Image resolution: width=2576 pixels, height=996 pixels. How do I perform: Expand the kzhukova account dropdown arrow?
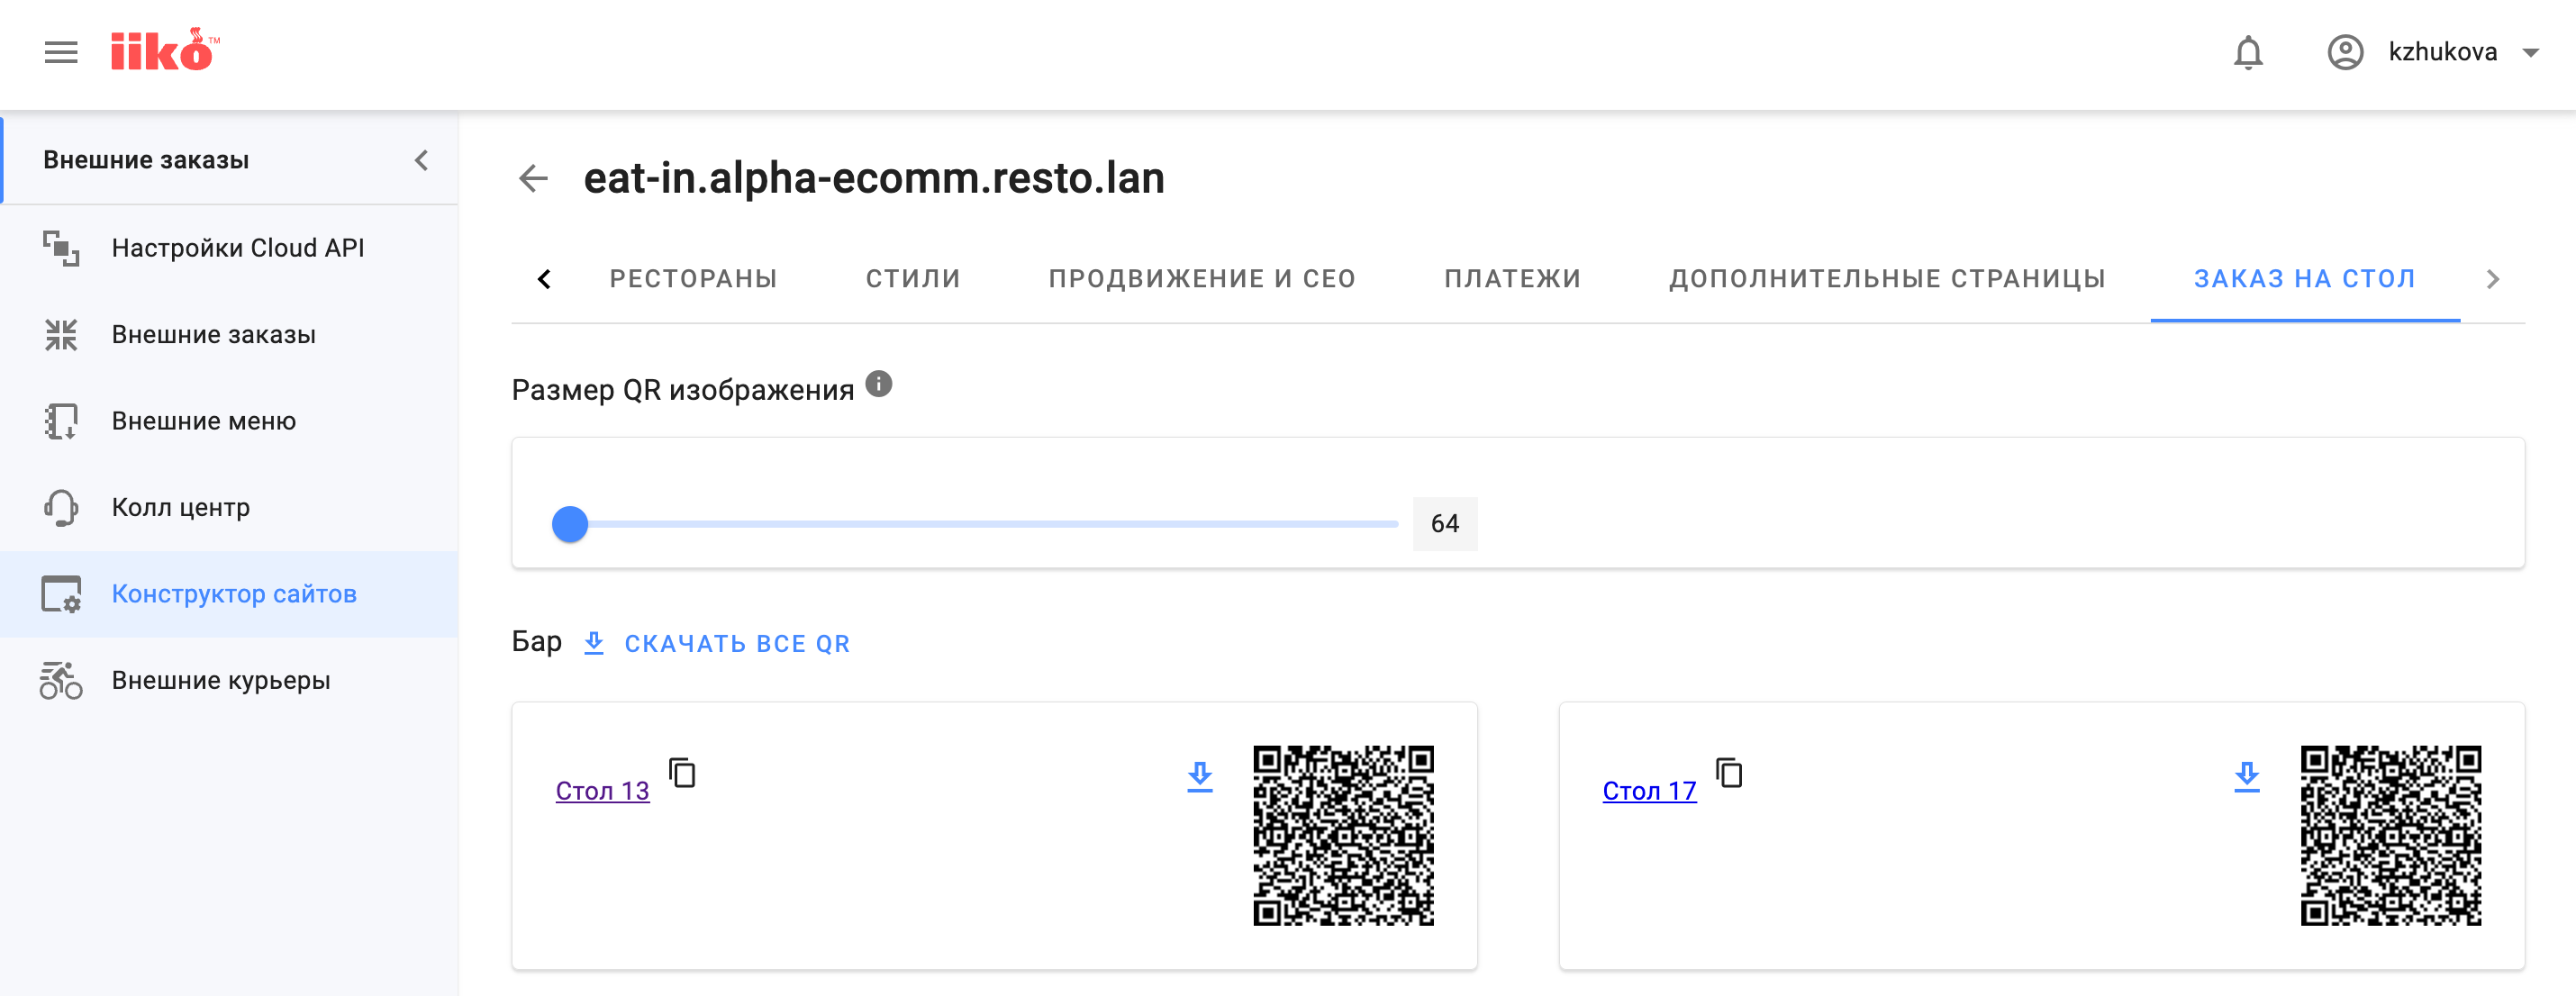[2530, 53]
